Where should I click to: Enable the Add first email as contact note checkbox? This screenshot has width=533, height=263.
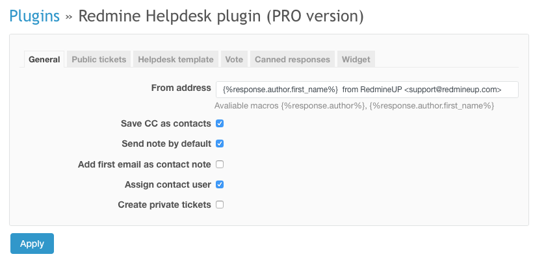click(220, 164)
